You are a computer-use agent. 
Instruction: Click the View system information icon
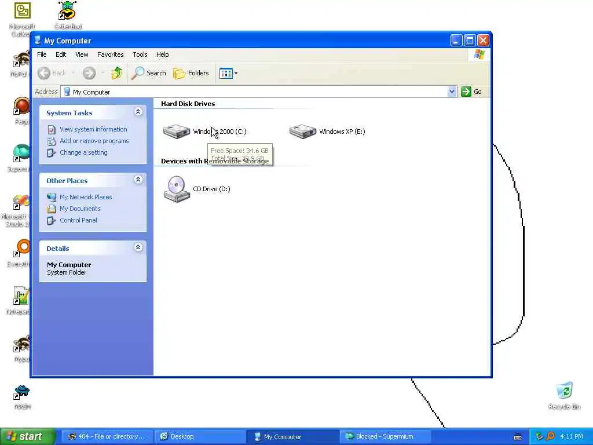[x=52, y=129]
